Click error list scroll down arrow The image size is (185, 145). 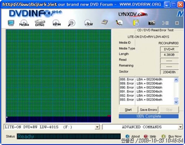[x=176, y=102]
